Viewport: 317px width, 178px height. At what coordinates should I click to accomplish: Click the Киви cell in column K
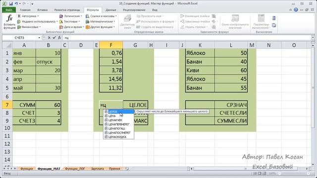200,70
